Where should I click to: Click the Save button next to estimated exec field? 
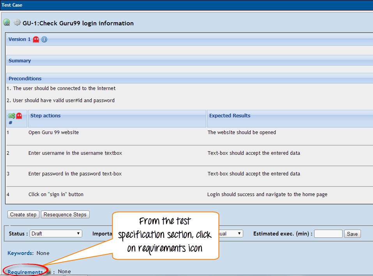352,234
